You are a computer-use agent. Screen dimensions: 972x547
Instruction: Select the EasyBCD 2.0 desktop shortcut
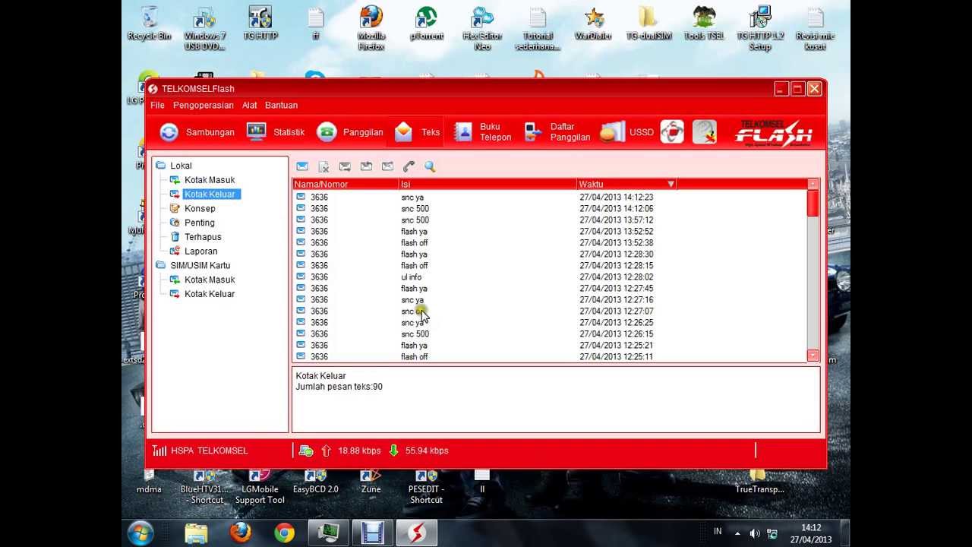(x=316, y=482)
